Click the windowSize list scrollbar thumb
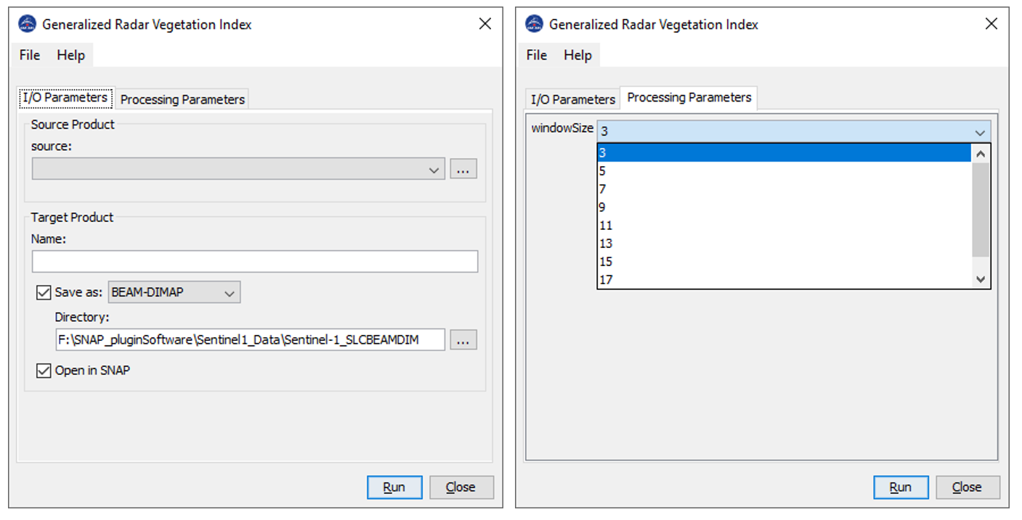1022x520 pixels. pos(981,209)
